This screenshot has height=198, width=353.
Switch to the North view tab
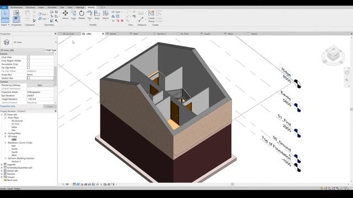113,34
